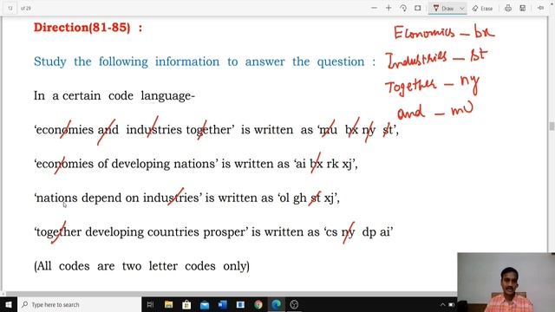Viewport: 555px width, 312px height.
Task: Click the phrase 'together developing countries prosper'
Action: [140, 232]
